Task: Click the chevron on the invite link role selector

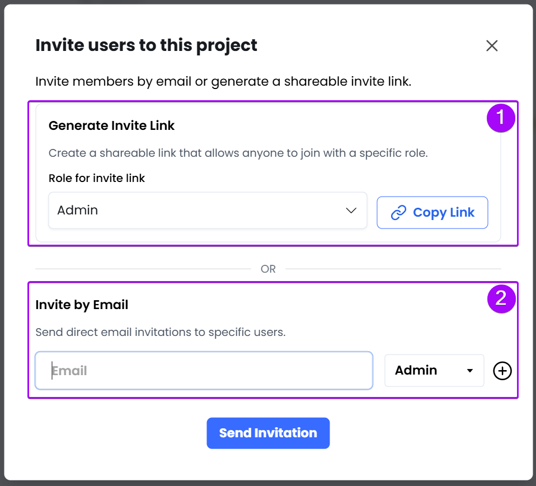Action: [351, 211]
